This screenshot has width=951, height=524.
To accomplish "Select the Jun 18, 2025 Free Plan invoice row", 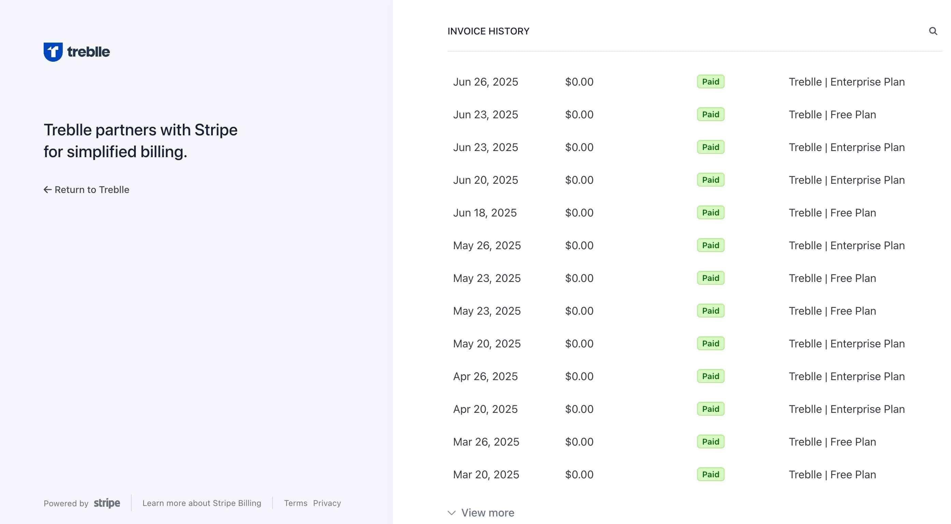I will (628, 212).
